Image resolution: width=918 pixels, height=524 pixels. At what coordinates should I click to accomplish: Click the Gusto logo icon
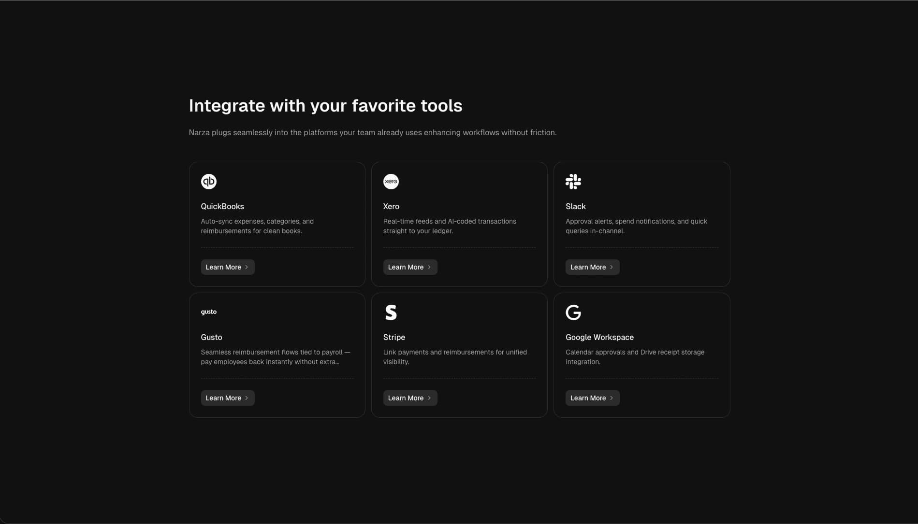[209, 312]
